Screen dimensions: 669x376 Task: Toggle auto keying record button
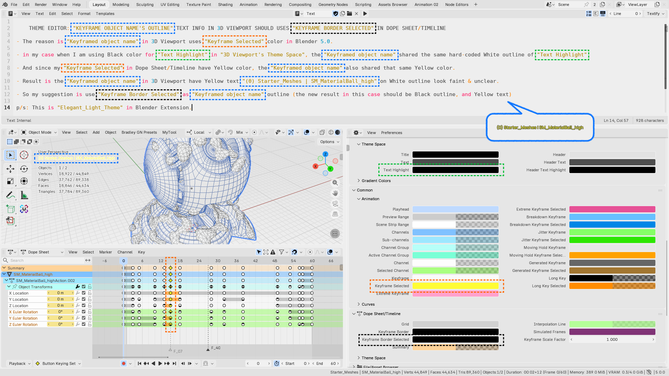[123, 363]
